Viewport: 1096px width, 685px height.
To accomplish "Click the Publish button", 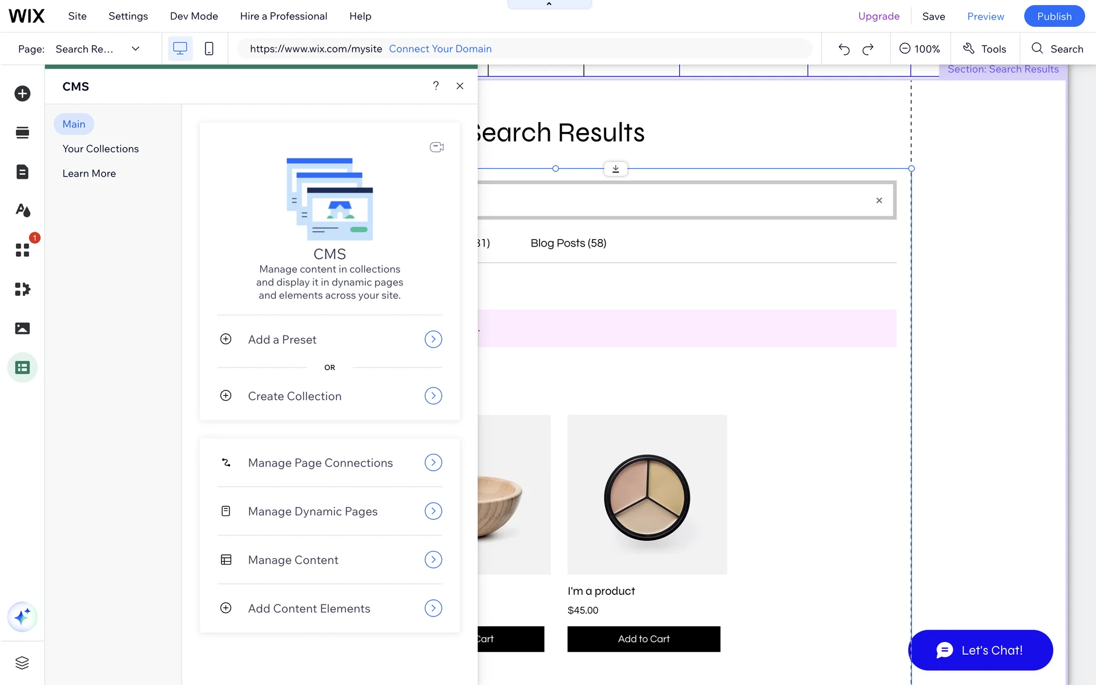I will tap(1054, 16).
